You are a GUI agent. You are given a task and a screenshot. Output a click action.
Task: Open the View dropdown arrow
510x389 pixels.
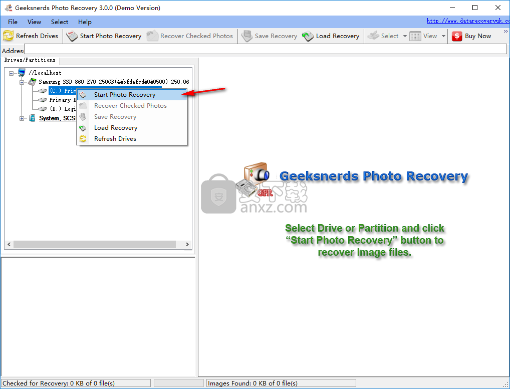(443, 36)
